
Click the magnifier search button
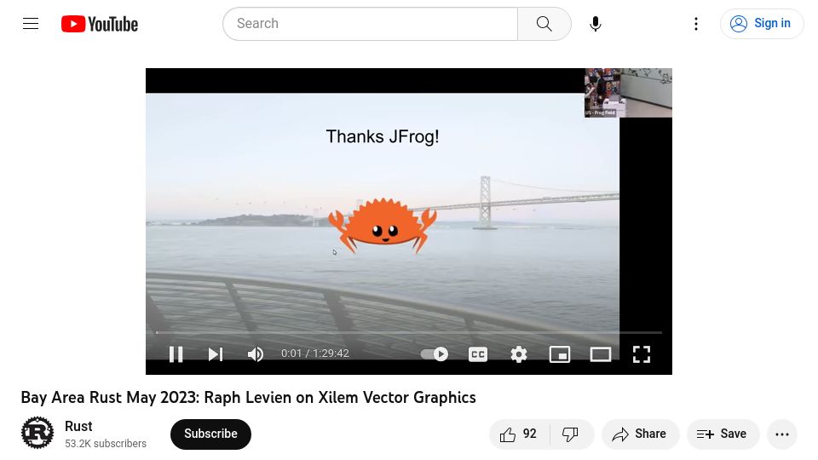[x=544, y=24]
